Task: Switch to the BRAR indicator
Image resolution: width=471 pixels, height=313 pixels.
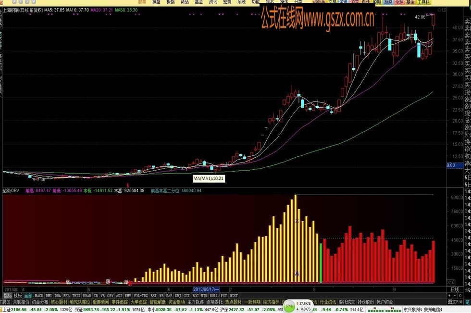Action: coord(87,296)
